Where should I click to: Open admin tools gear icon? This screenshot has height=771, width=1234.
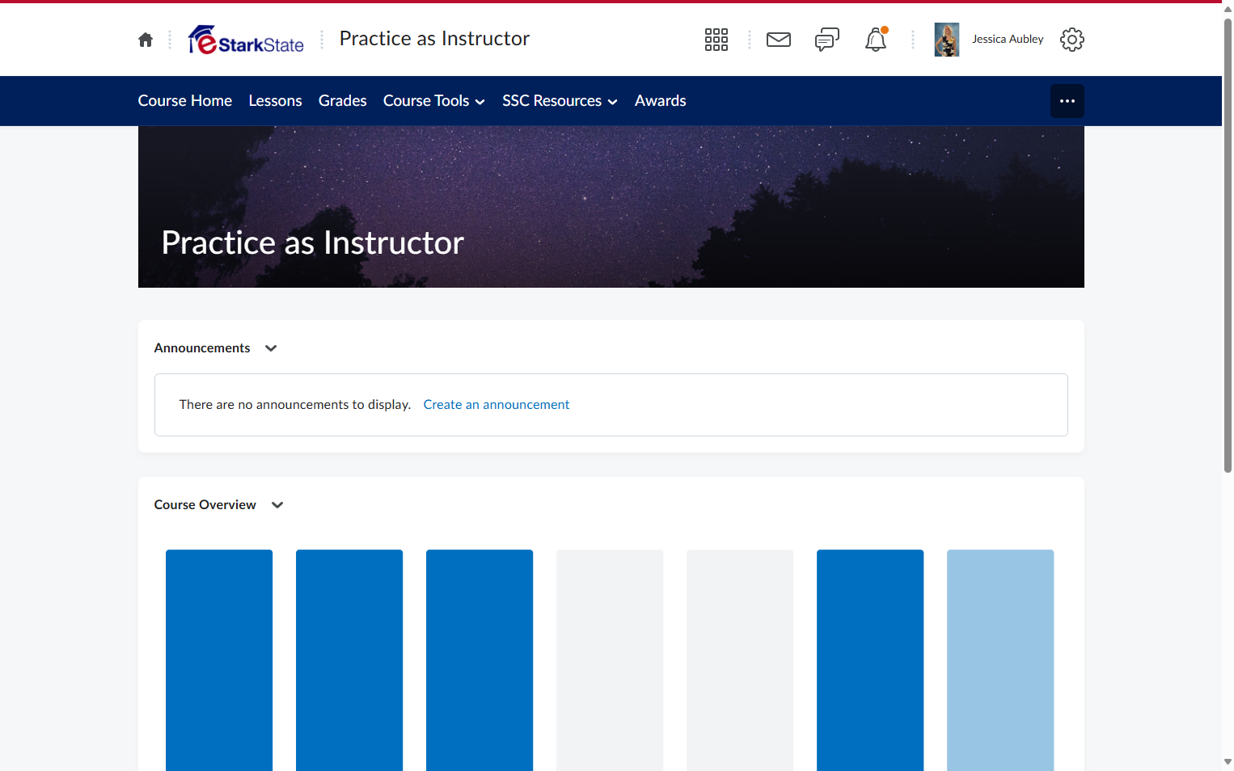(1072, 40)
